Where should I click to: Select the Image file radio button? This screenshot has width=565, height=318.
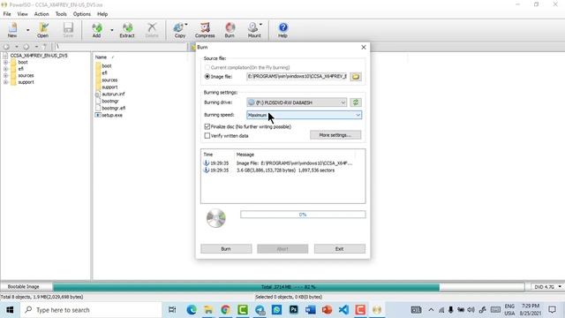click(x=207, y=77)
